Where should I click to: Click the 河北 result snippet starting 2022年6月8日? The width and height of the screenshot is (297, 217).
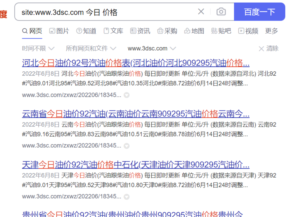point(149,78)
